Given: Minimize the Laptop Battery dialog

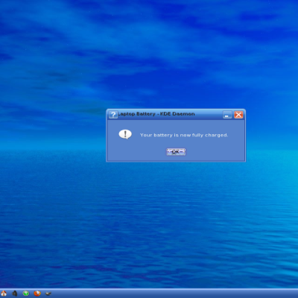Looking at the screenshot, I should pyautogui.click(x=227, y=115).
